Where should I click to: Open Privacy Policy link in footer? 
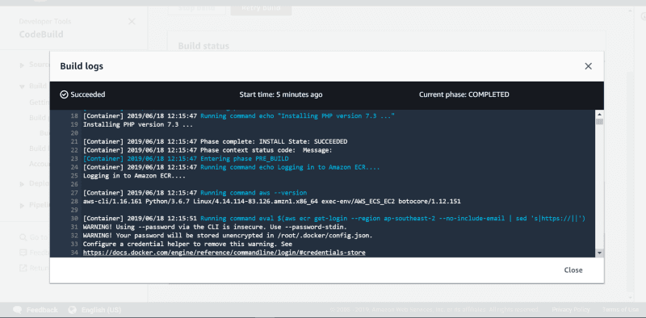571,310
